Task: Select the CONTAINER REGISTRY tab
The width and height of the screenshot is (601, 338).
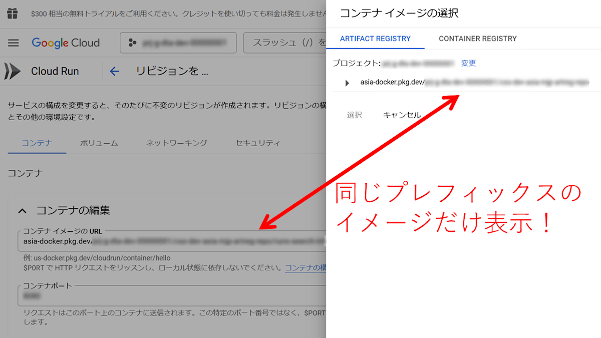Action: [x=478, y=39]
